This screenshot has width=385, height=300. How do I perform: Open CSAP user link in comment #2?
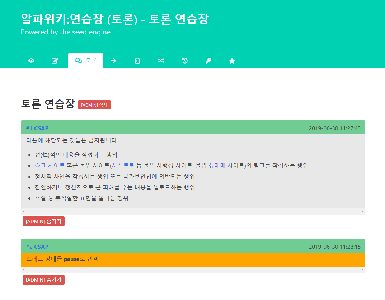41,247
